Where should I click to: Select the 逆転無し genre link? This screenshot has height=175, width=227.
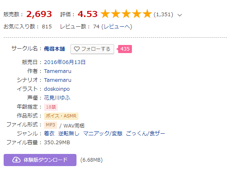pyautogui.click(x=69, y=134)
